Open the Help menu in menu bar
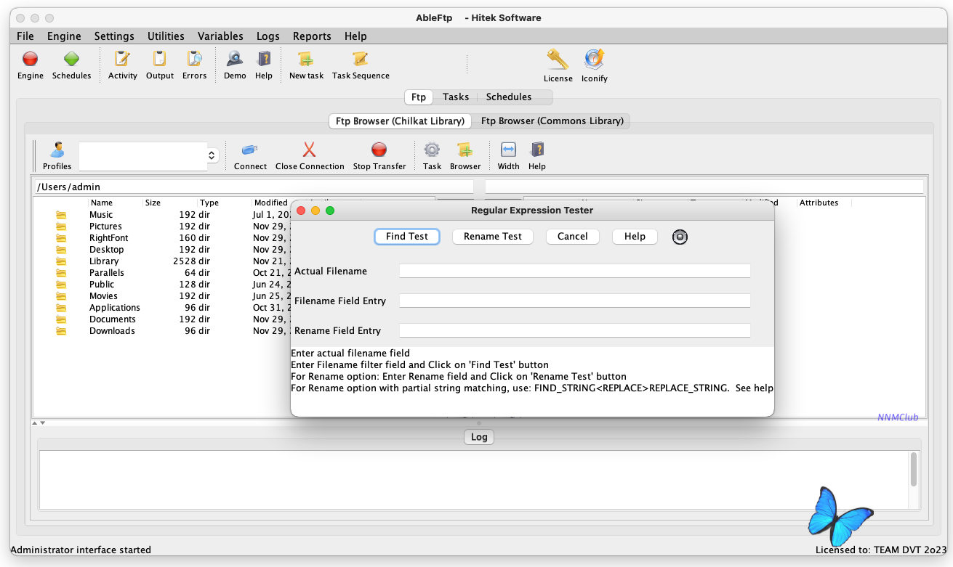Image resolution: width=953 pixels, height=567 pixels. click(355, 36)
